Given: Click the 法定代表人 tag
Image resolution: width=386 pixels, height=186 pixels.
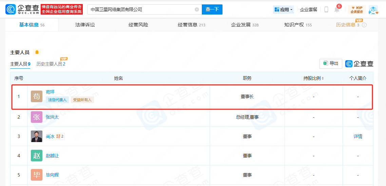Looking at the screenshot, I should click(x=57, y=100).
